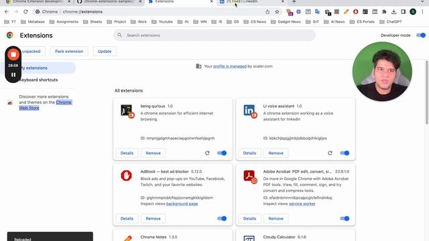This screenshot has width=429, height=241.
Task: Close the Extensions browser tab
Action: pyautogui.click(x=211, y=1)
